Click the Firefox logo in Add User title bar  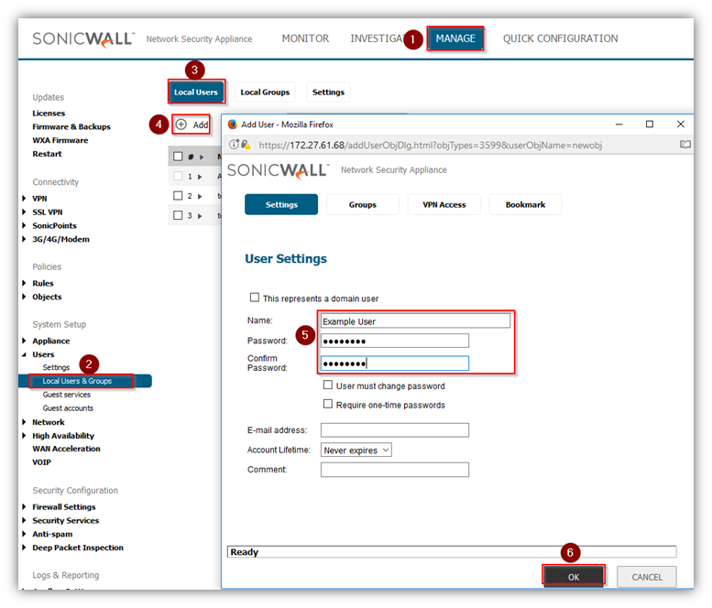click(233, 125)
